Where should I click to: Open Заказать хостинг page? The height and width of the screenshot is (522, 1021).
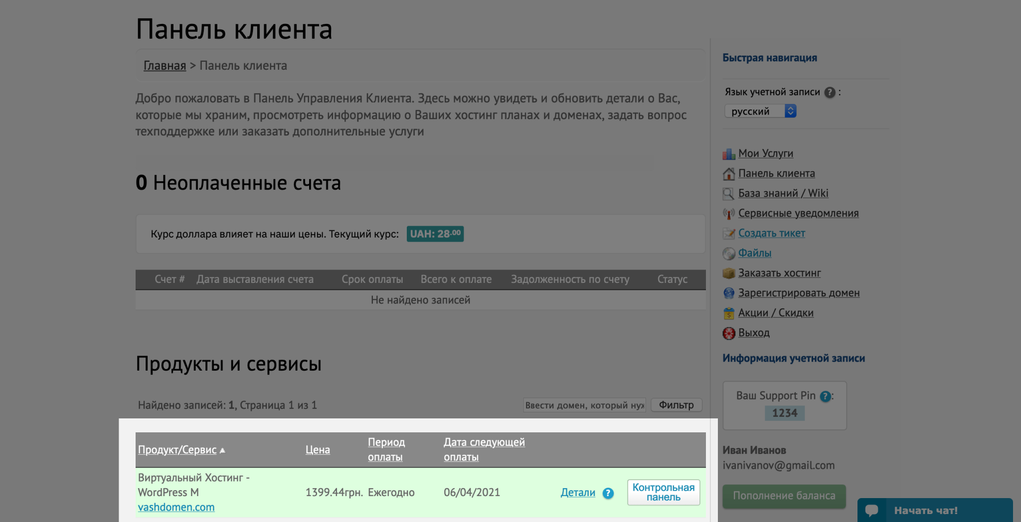click(779, 273)
